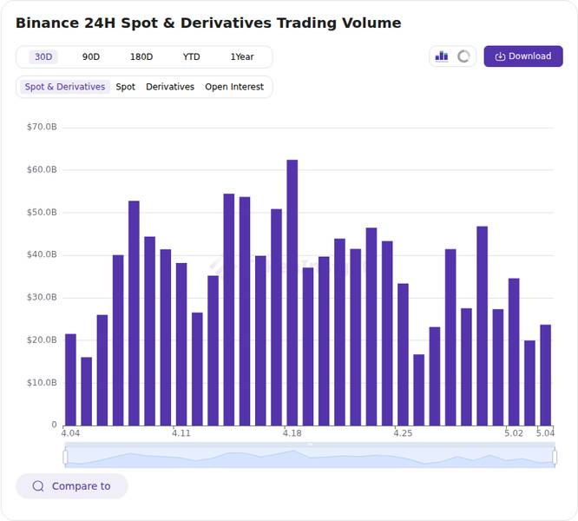The width and height of the screenshot is (578, 521).
Task: Open the Compare to search
Action: pos(72,486)
